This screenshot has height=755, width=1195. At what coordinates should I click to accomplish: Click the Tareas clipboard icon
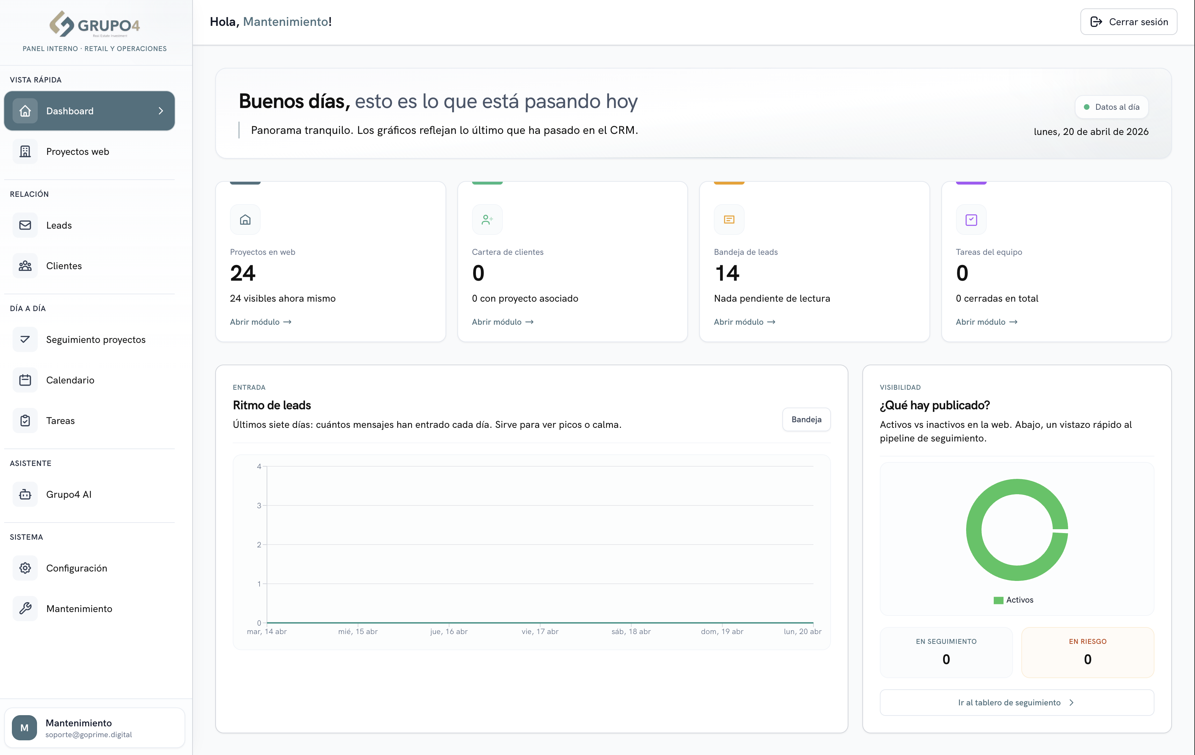25,420
